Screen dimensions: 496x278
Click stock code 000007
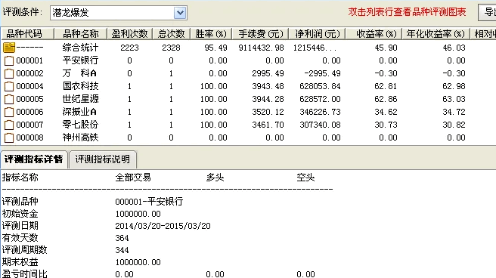(29, 125)
